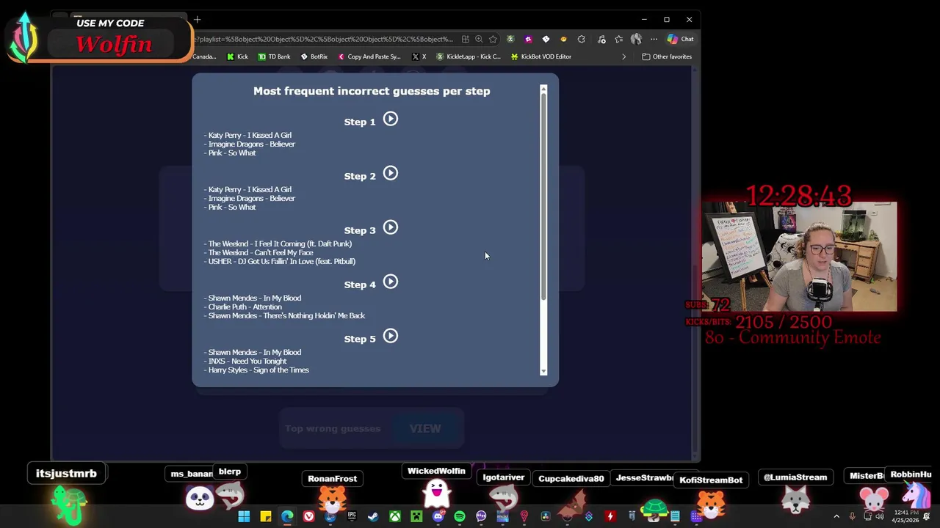
Task: Open browser Settings and more menu
Action: 654,39
